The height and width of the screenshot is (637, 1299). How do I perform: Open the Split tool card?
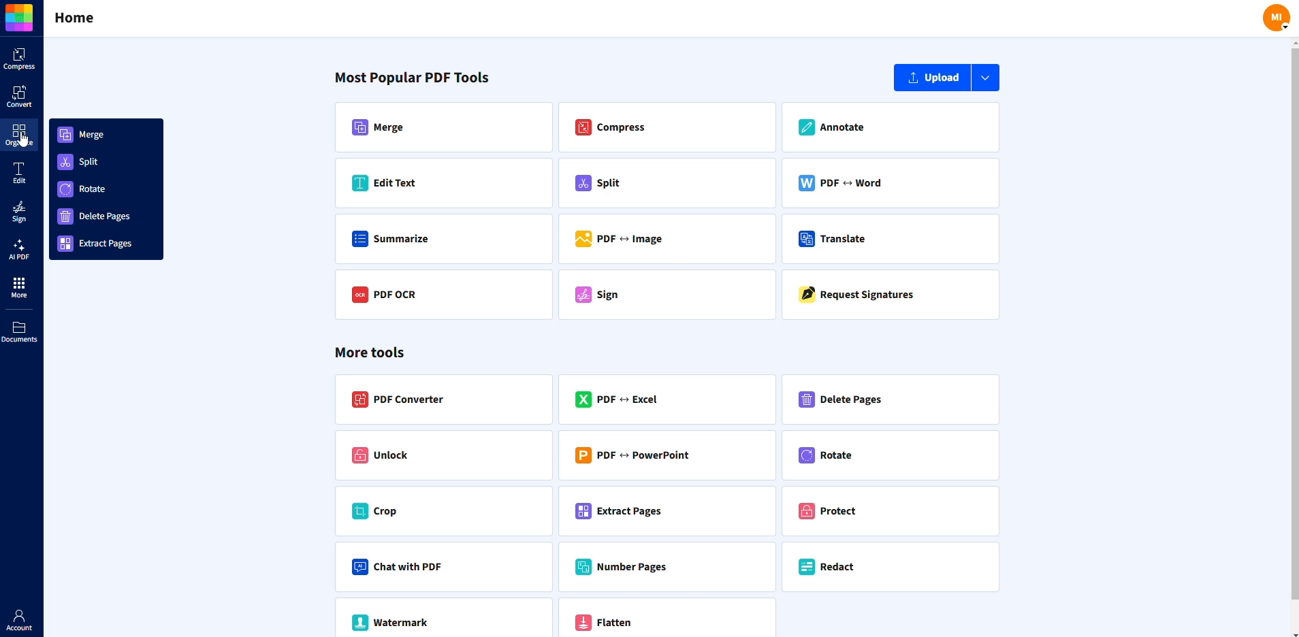pos(667,183)
